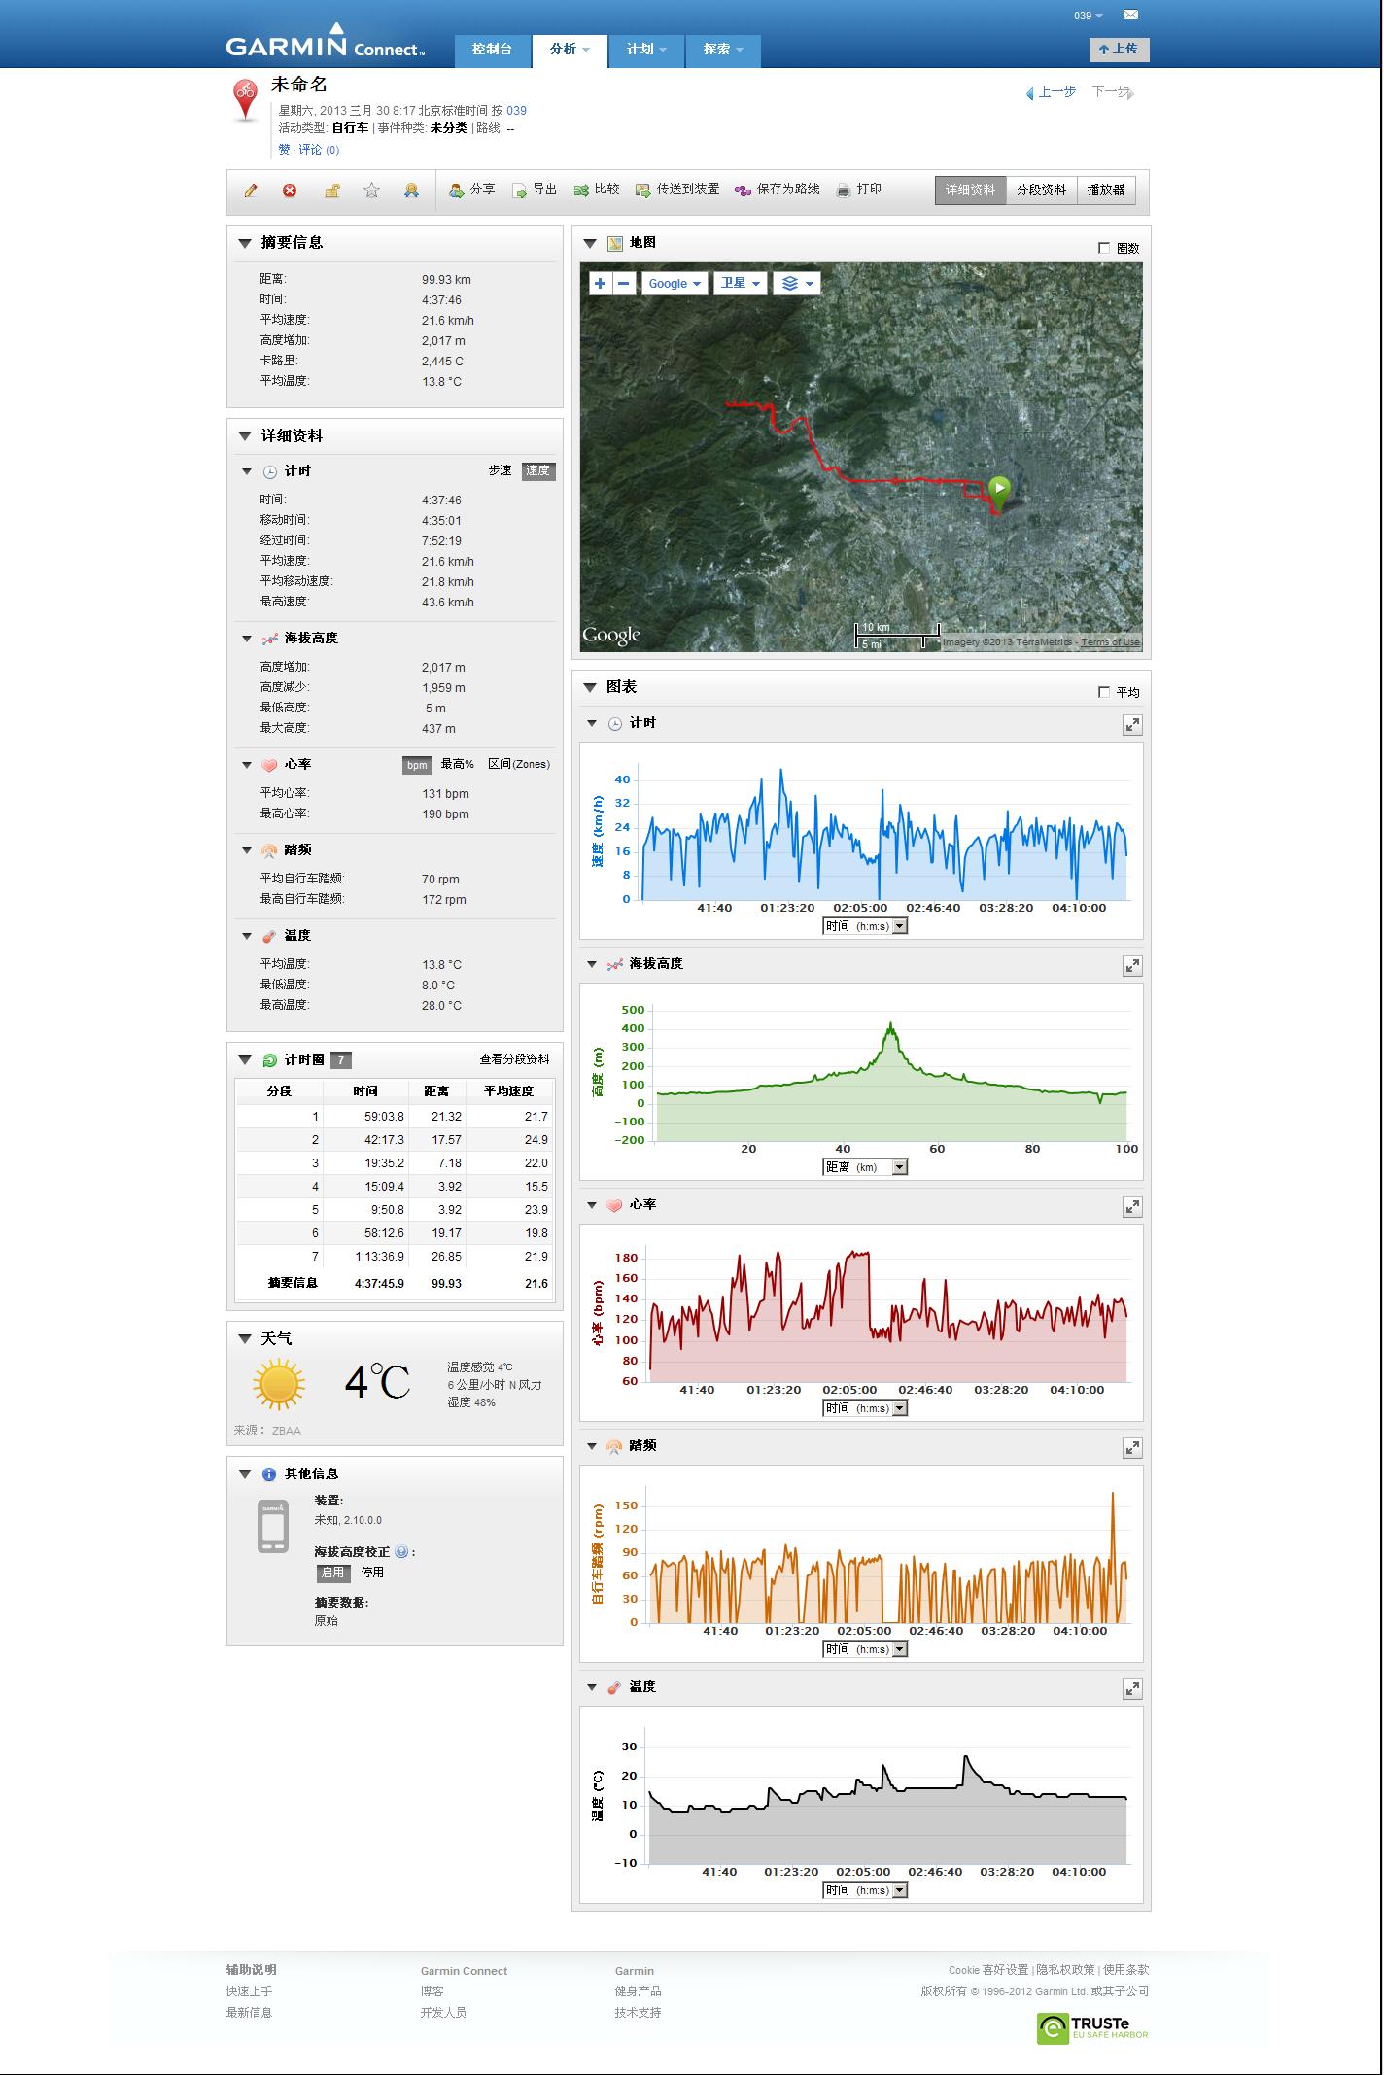Collapse the 天气 weather panel
This screenshot has width=1384, height=2075.
click(245, 1339)
